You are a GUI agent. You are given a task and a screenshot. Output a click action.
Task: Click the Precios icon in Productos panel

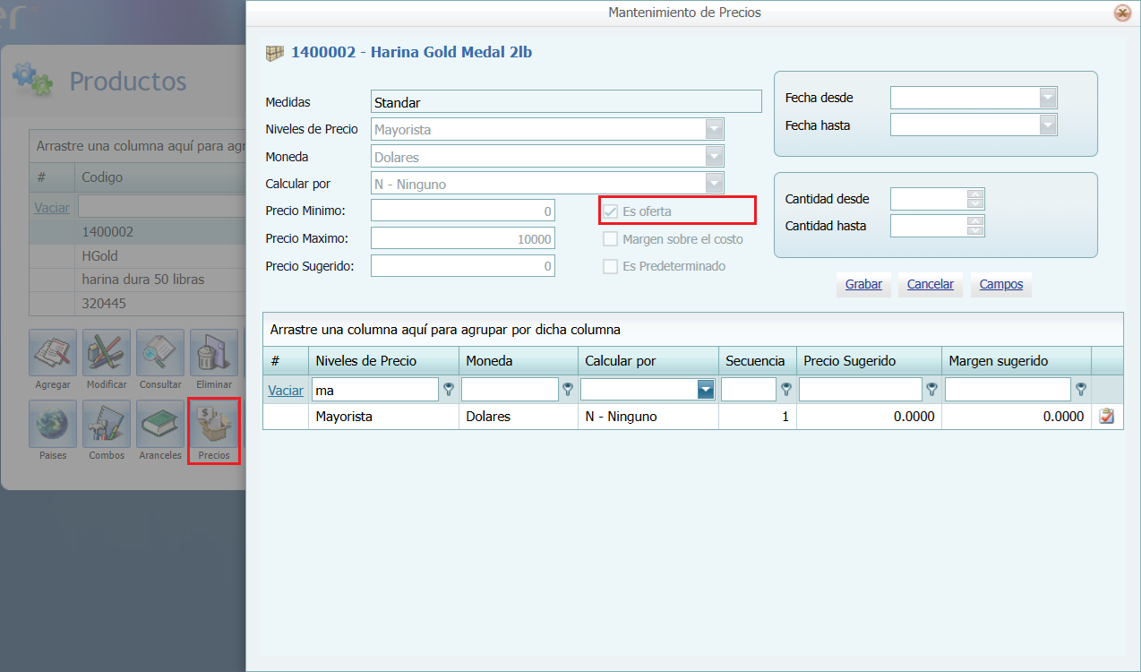click(214, 425)
